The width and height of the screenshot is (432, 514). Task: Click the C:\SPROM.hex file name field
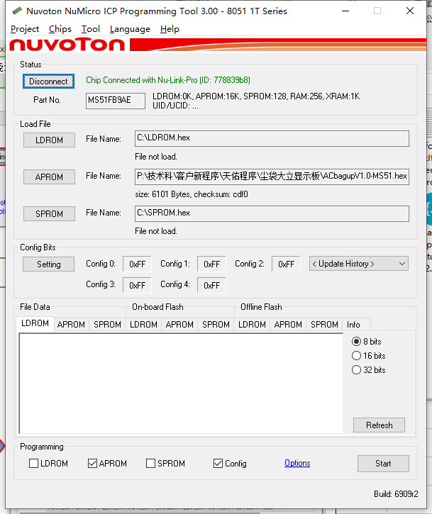pos(272,213)
